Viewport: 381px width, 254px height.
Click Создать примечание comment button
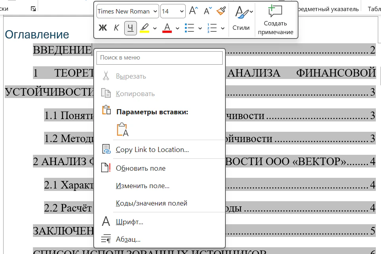pos(275,20)
